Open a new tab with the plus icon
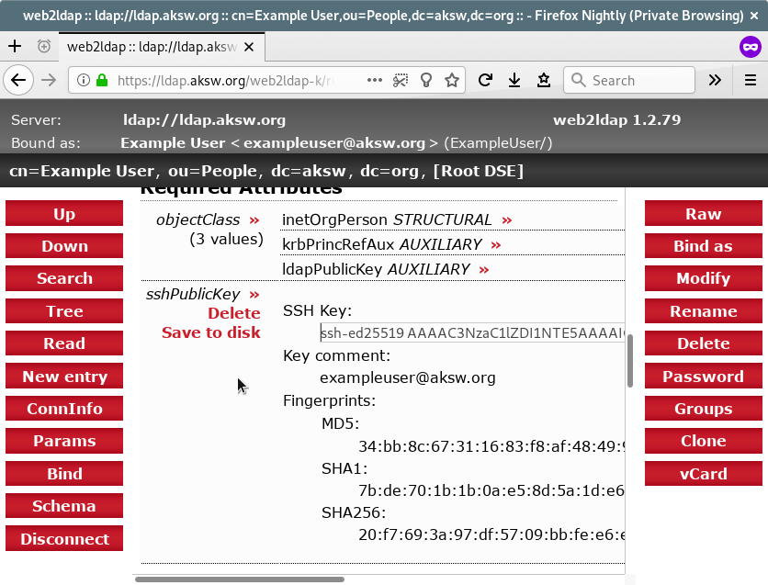Image resolution: width=768 pixels, height=585 pixels. pyautogui.click(x=15, y=46)
